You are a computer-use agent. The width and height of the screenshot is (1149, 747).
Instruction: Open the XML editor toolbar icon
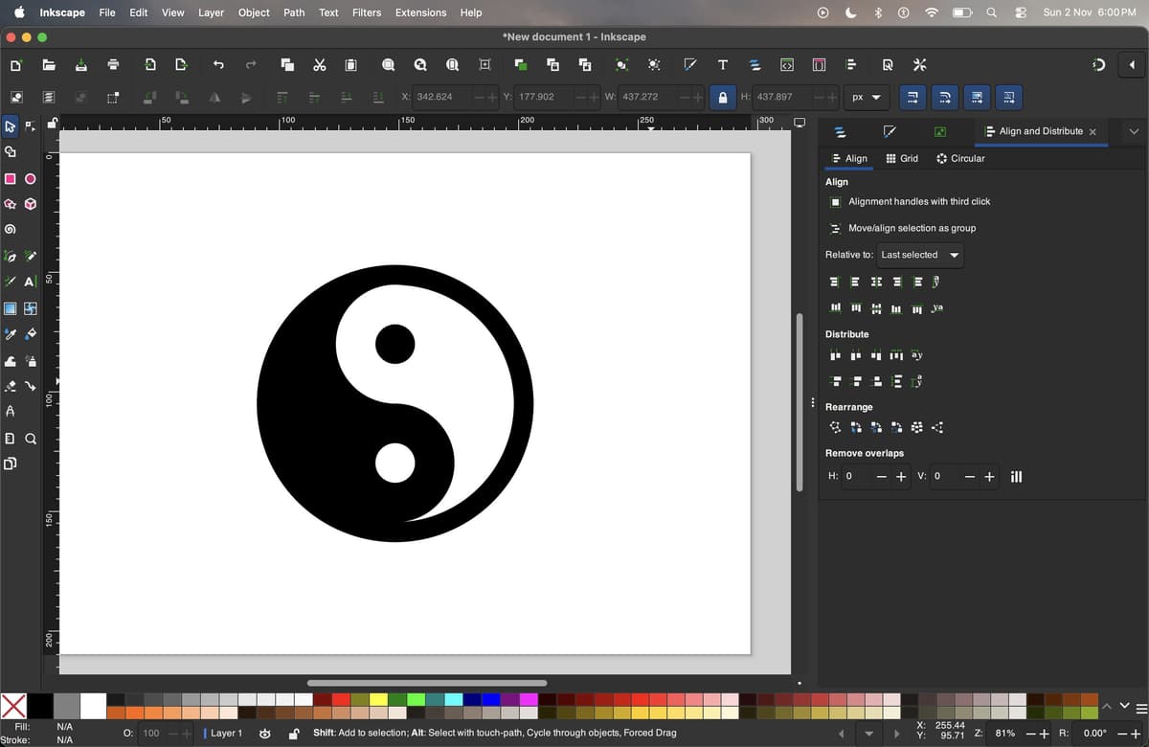pos(787,65)
